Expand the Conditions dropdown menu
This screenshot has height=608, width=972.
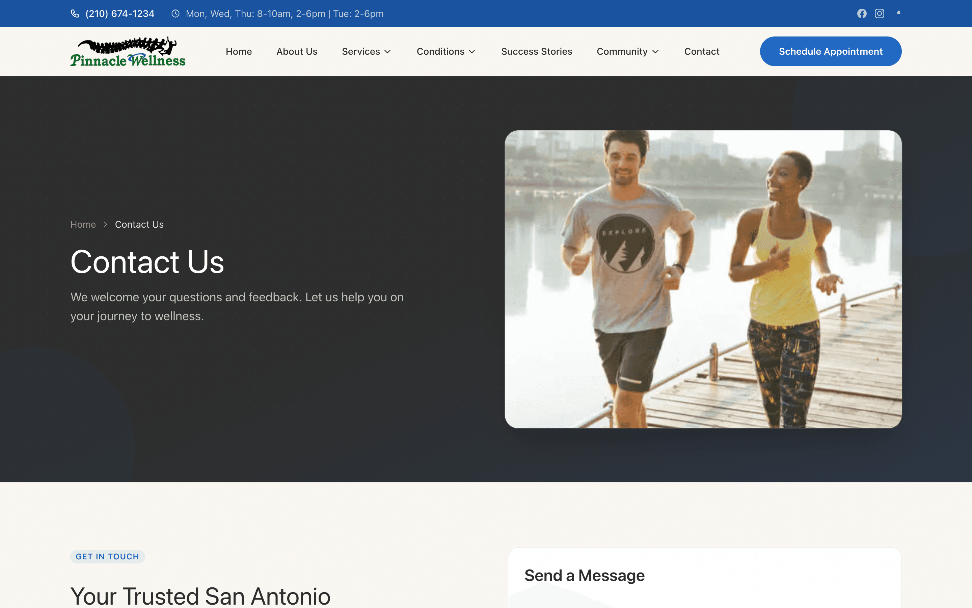click(x=446, y=51)
